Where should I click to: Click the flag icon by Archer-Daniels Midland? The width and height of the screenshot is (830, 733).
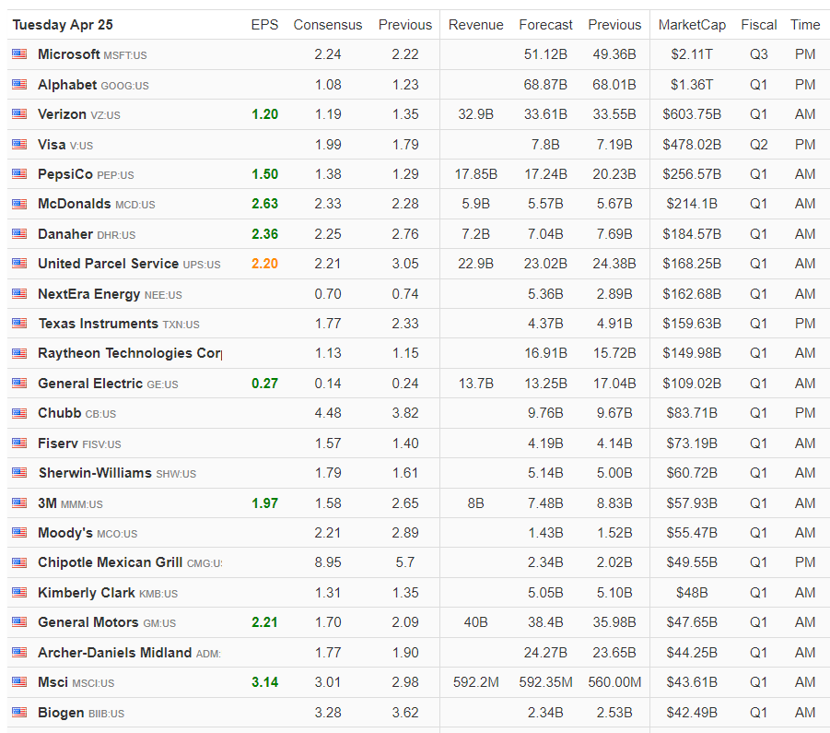point(19,652)
